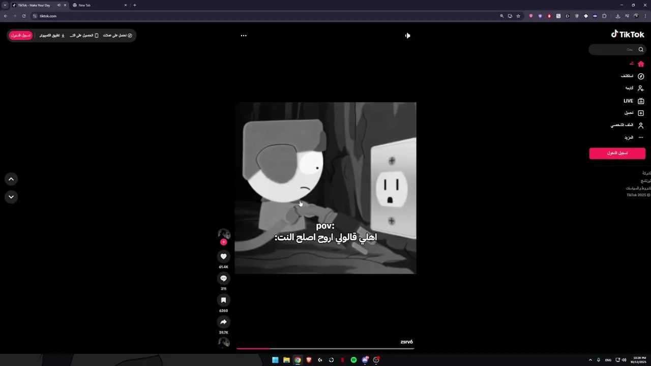Expand the More (المزيد) sidebar item
Image resolution: width=651 pixels, height=366 pixels.
point(634,138)
